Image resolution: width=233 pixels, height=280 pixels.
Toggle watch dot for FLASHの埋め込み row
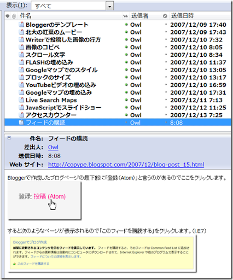coord(126,62)
